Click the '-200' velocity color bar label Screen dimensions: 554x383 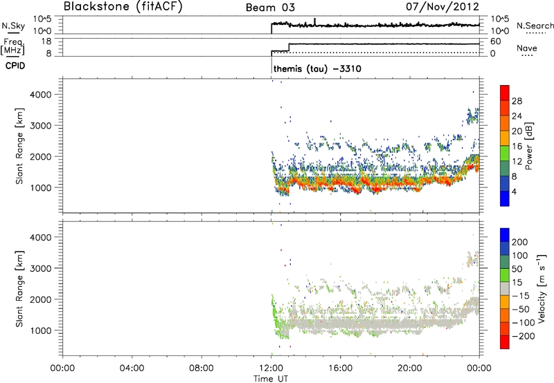pos(524,336)
